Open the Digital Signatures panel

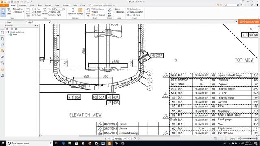(x=2, y=75)
